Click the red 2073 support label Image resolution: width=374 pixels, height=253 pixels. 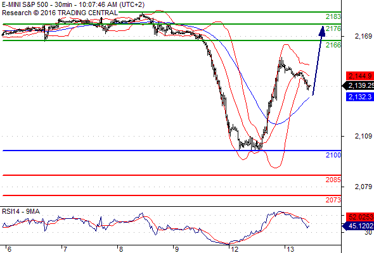click(x=333, y=200)
